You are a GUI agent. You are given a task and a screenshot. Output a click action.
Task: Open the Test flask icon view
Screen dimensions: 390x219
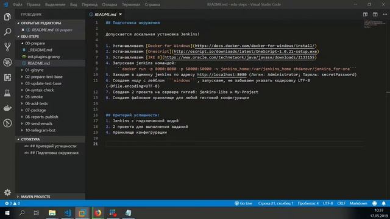(x=7, y=93)
